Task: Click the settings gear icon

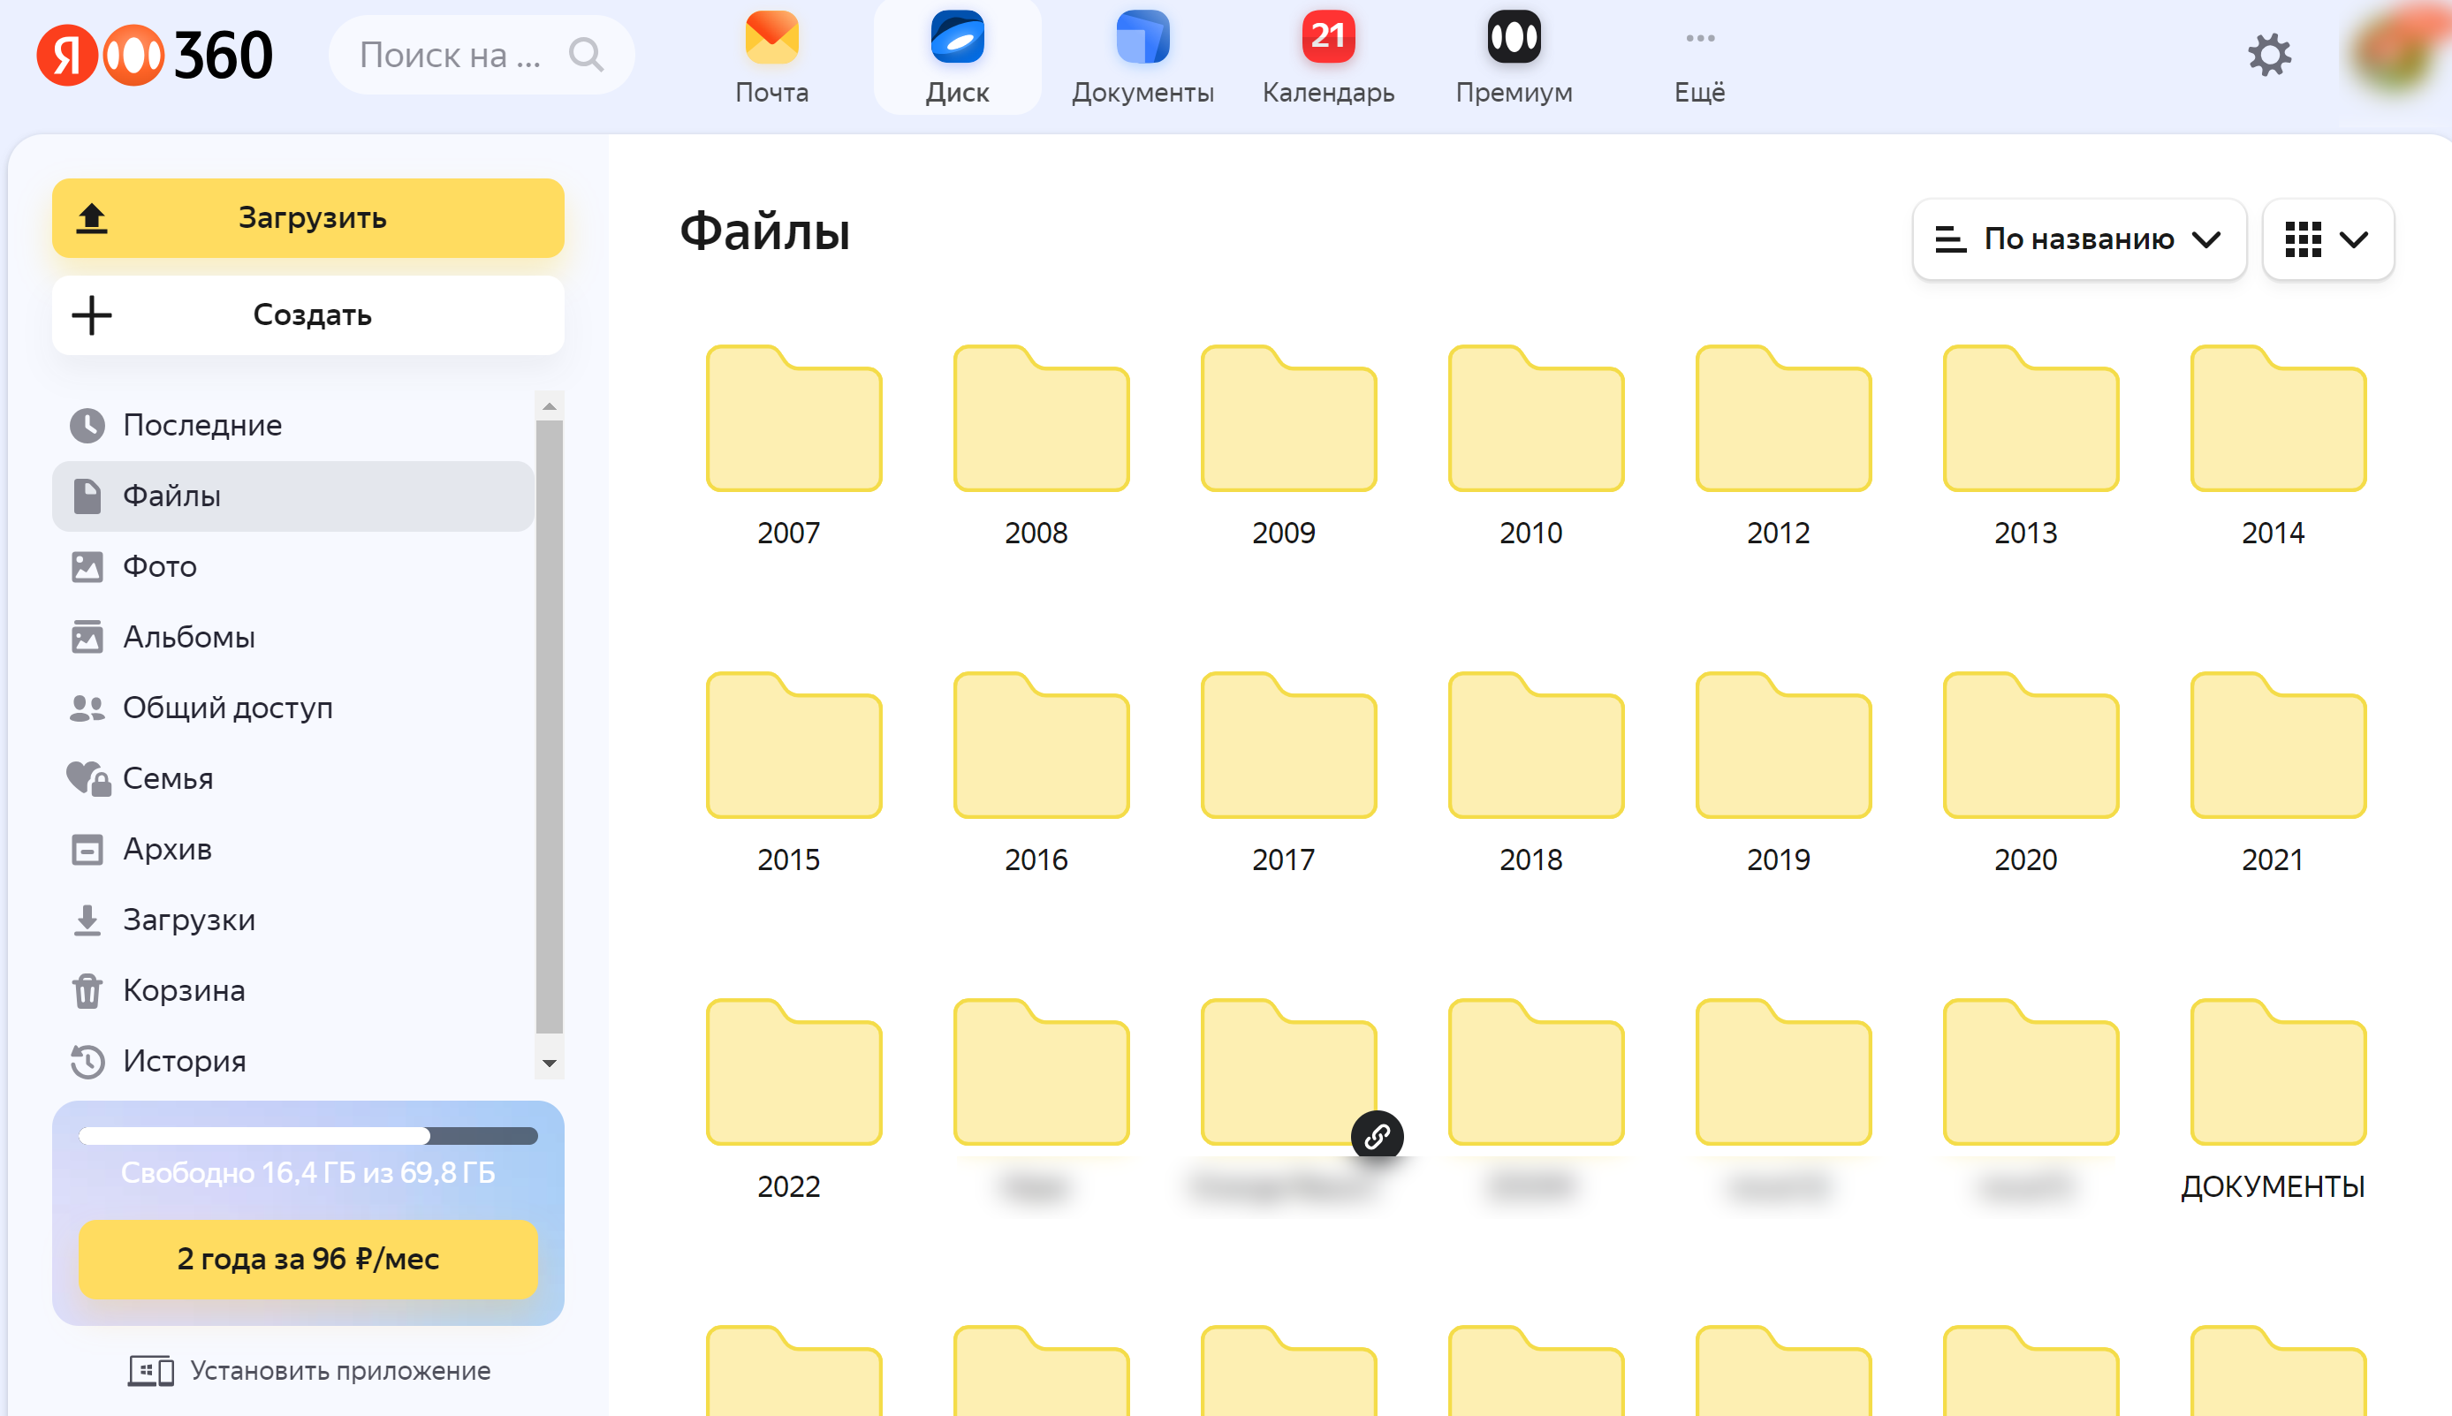Action: pos(2268,56)
